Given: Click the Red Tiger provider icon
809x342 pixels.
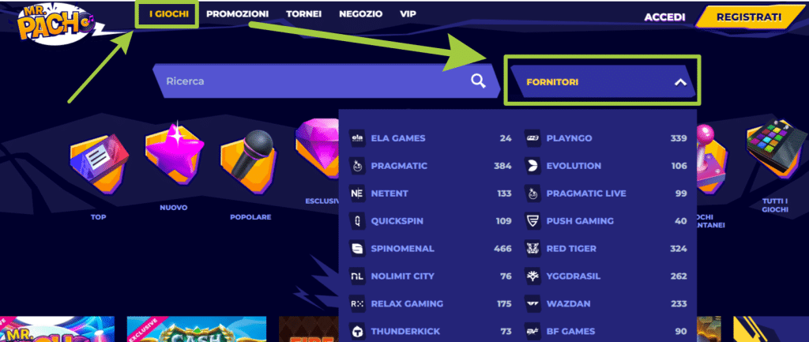Looking at the screenshot, I should pyautogui.click(x=532, y=249).
